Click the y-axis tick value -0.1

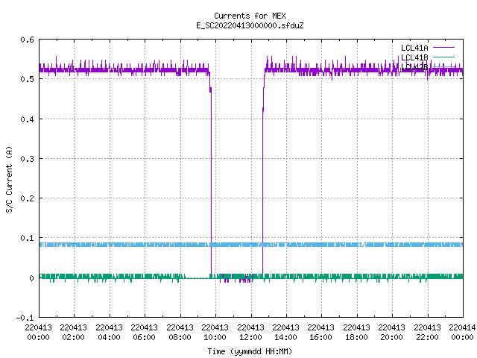pos(25,318)
